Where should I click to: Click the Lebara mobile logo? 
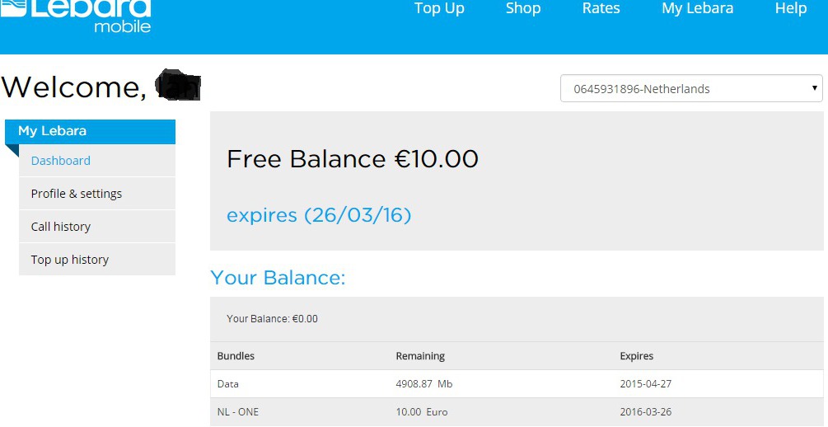(x=77, y=15)
